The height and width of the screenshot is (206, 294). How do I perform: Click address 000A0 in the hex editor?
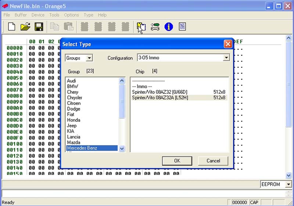(15, 108)
